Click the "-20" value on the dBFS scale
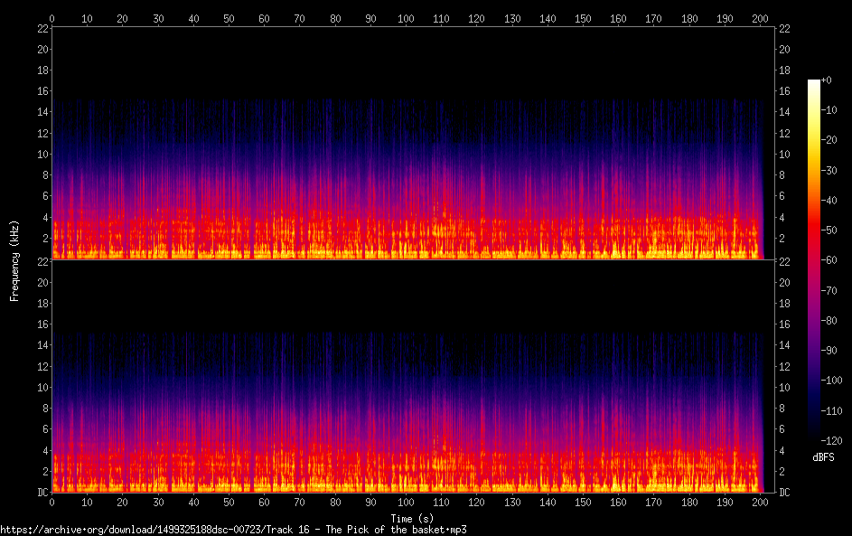Viewport: 852px width, 536px height. [x=829, y=140]
